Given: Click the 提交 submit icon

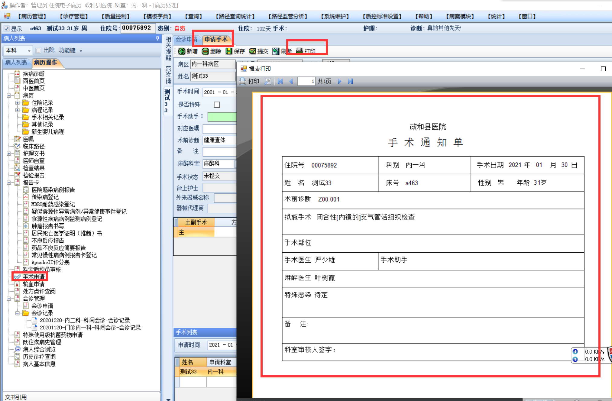Looking at the screenshot, I should click(x=252, y=51).
